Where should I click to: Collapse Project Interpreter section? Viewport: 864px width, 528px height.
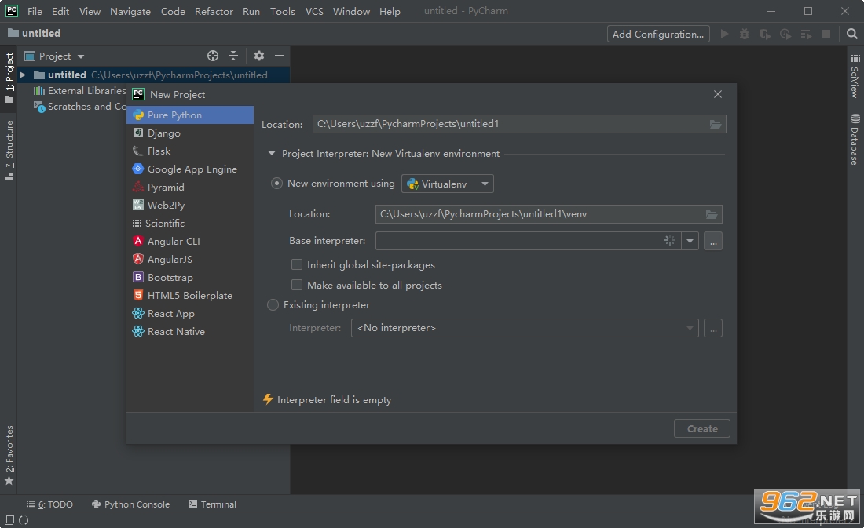click(271, 154)
